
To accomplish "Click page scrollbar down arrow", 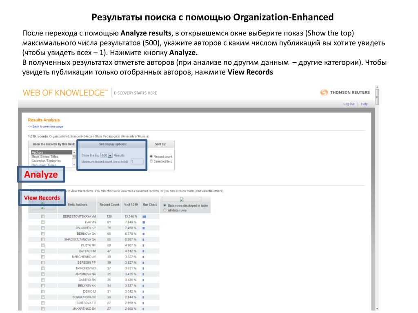I will click(x=377, y=308).
